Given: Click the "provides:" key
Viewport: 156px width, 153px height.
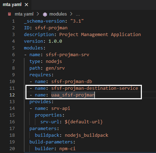Looking at the screenshot, I should [x=42, y=102].
